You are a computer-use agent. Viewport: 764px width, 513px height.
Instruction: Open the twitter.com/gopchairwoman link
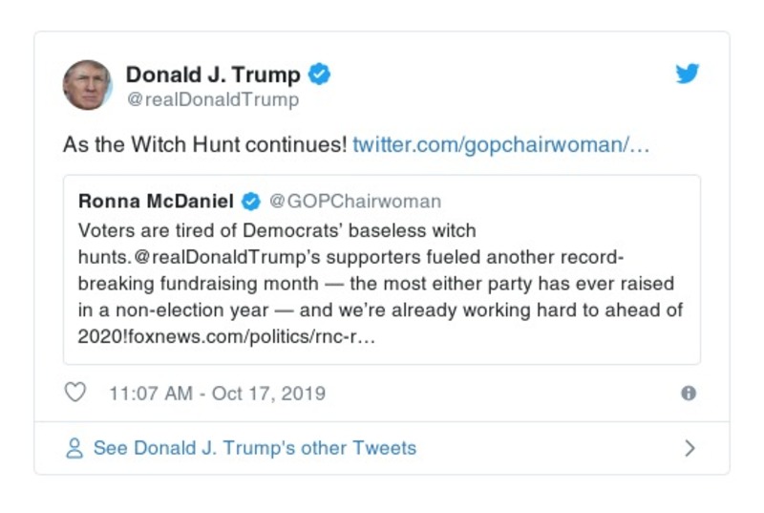click(x=501, y=146)
